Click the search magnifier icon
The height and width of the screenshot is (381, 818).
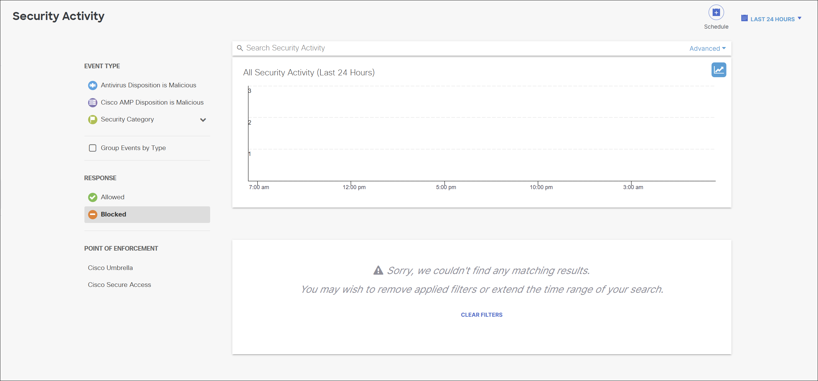(240, 48)
